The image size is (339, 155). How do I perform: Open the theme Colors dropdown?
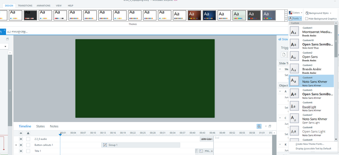296,13
